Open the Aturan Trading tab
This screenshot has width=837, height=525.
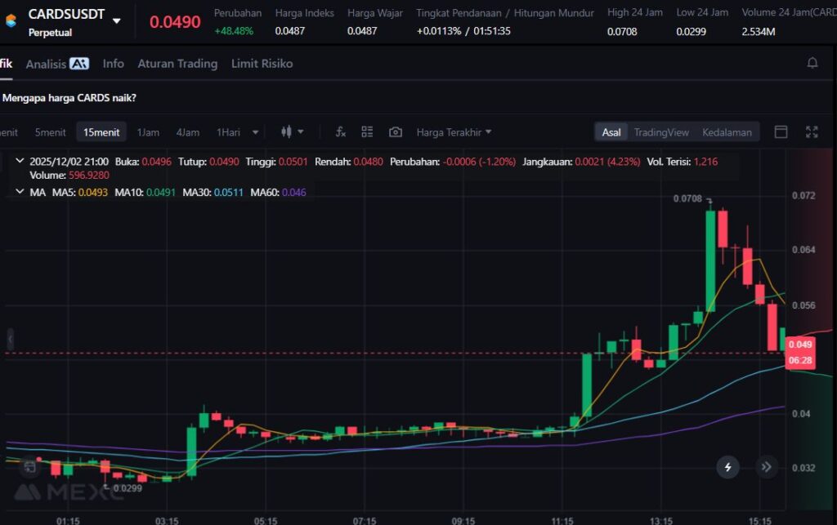pos(177,64)
